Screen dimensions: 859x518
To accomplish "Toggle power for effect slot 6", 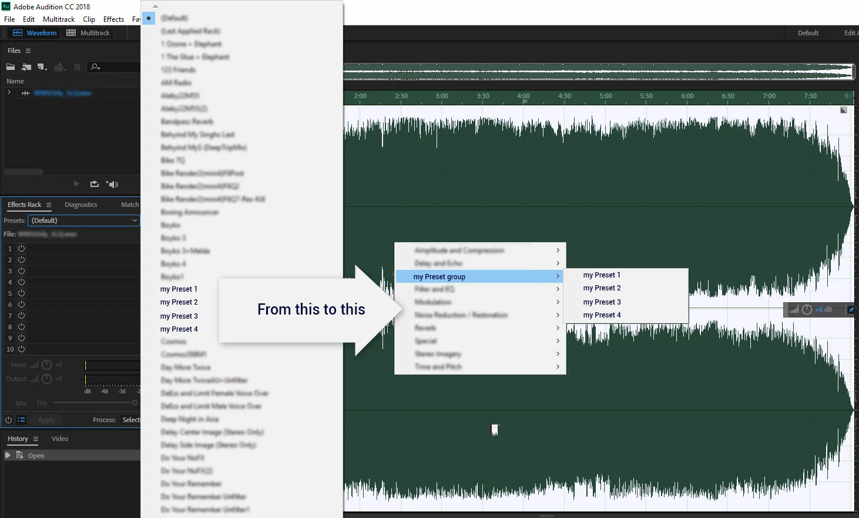I will (x=21, y=305).
